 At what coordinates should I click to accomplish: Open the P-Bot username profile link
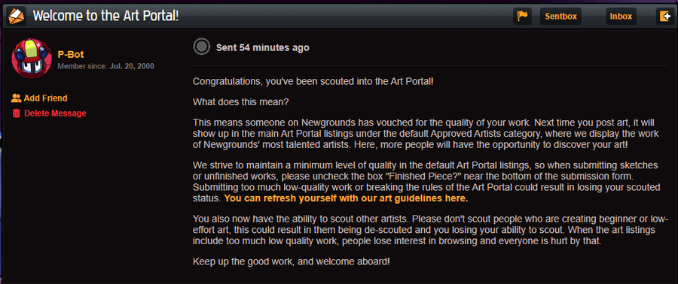tap(71, 55)
